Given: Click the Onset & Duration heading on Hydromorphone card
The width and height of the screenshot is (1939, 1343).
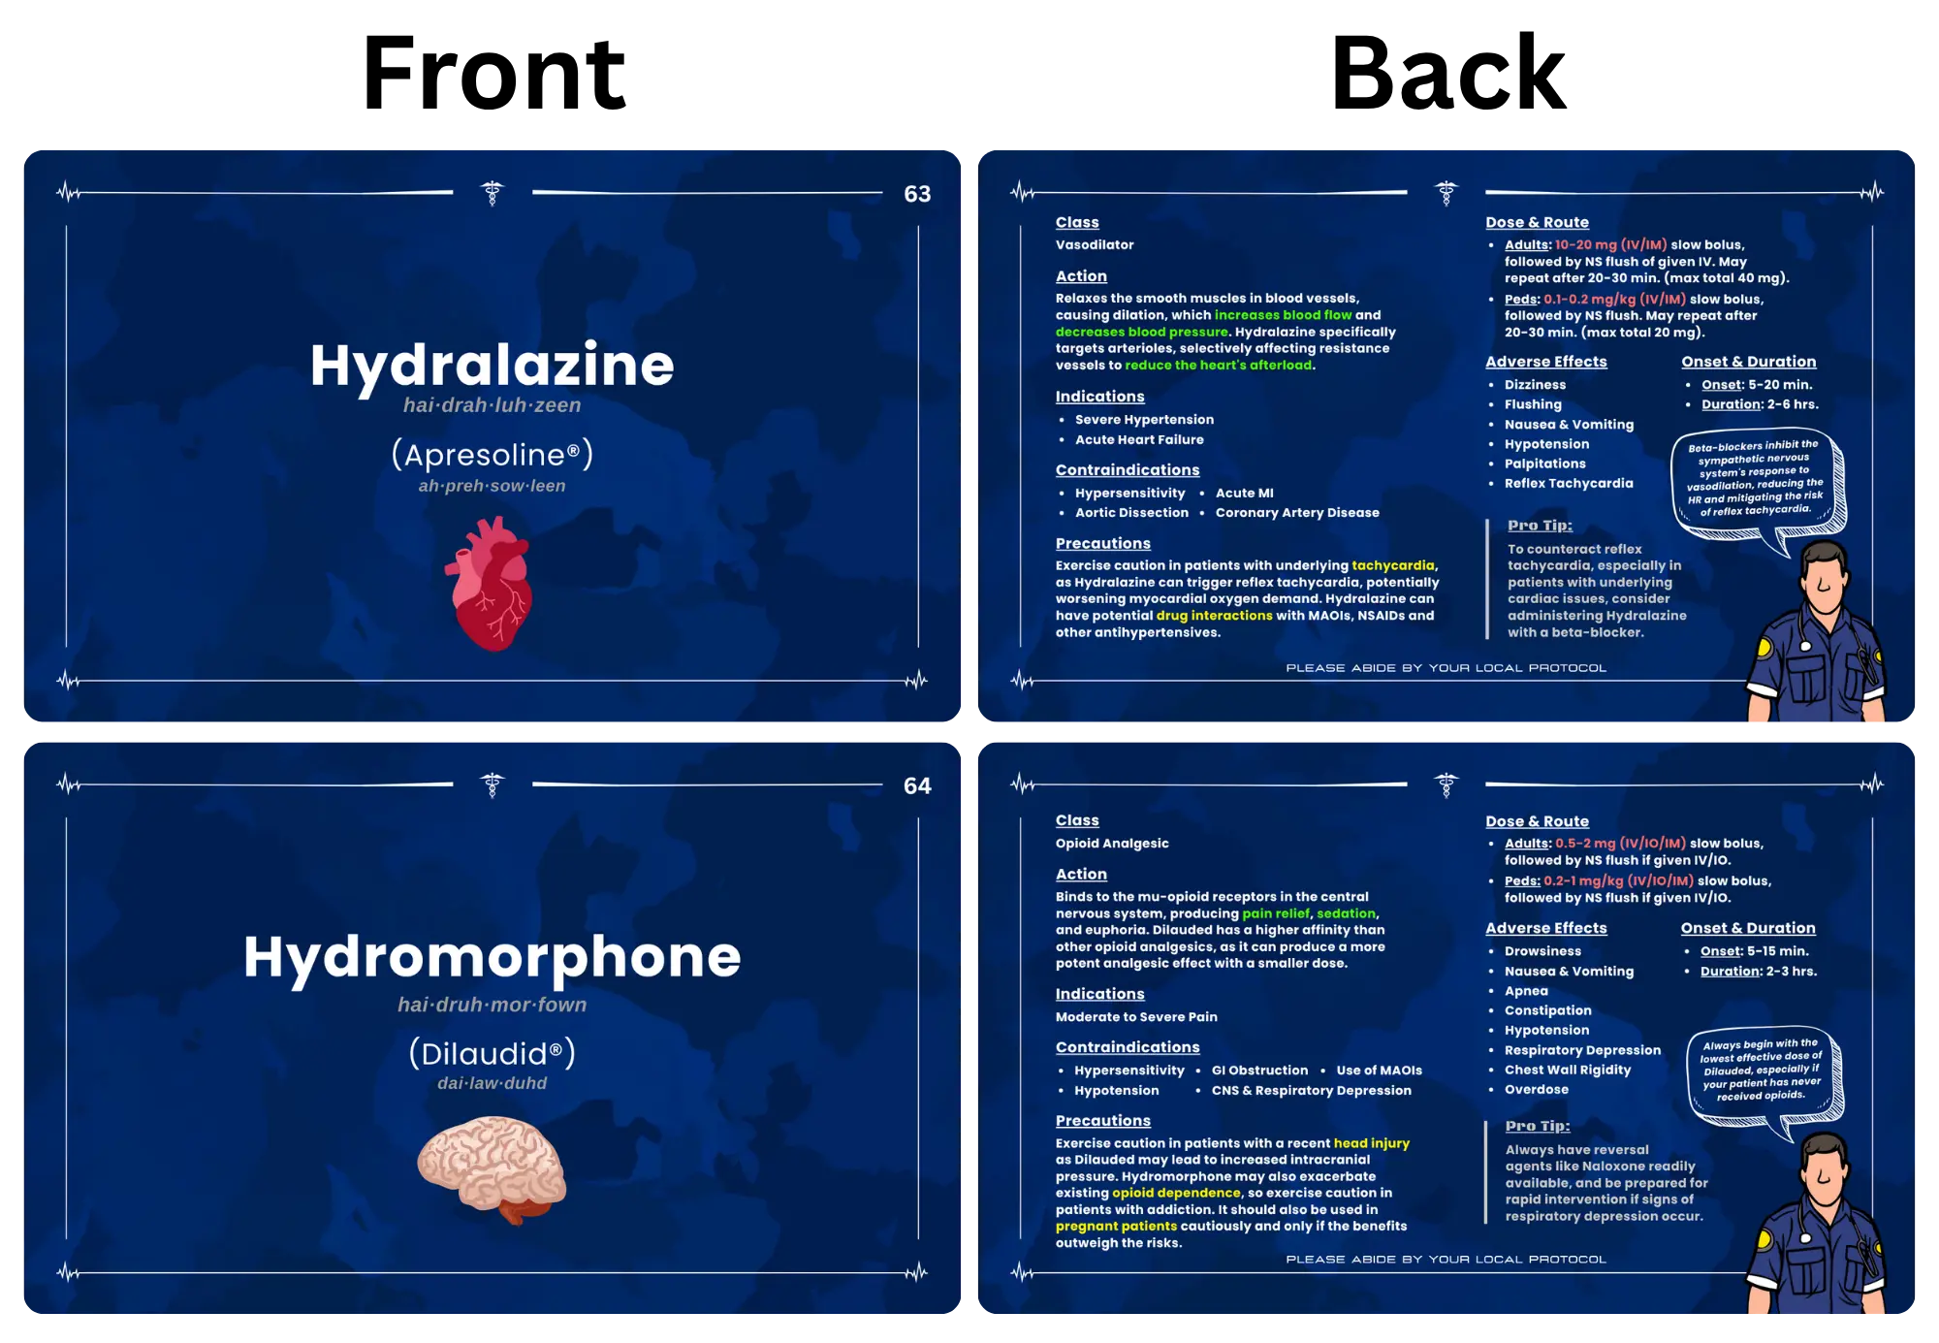Looking at the screenshot, I should 1748,928.
